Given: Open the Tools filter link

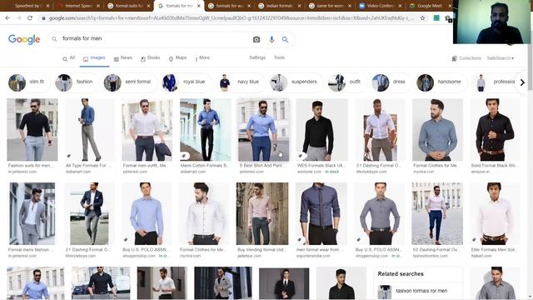Looking at the screenshot, I should coord(279,57).
